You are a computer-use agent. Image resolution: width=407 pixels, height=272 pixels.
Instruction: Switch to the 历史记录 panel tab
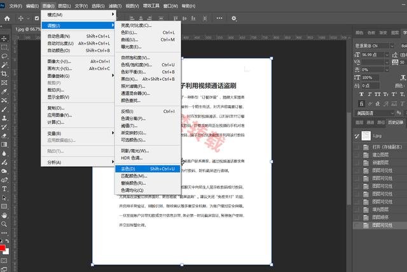(394, 122)
